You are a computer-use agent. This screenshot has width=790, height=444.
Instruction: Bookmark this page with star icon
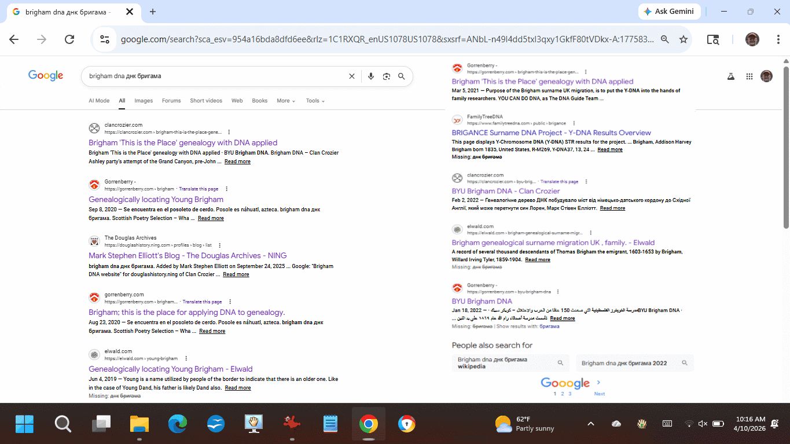point(684,39)
